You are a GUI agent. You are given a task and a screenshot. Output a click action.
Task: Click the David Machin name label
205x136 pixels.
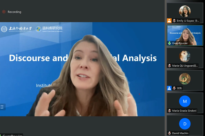(x=180, y=133)
